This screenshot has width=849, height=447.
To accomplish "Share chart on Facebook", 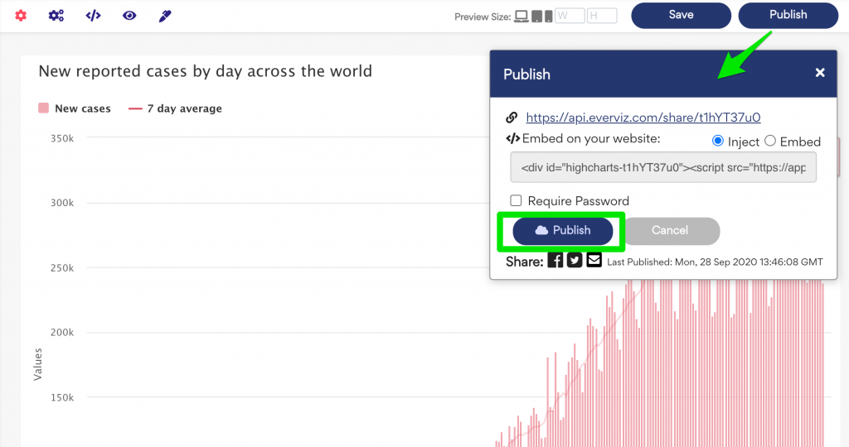I will 555,260.
